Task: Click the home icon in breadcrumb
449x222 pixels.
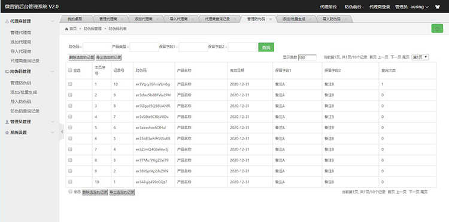Action: (x=66, y=29)
